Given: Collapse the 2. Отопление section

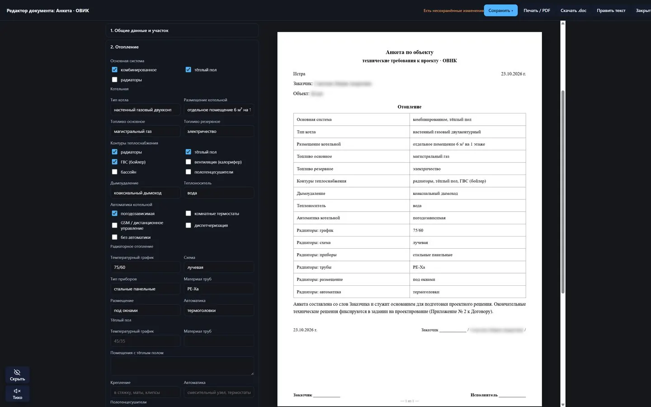Looking at the screenshot, I should pos(182,47).
